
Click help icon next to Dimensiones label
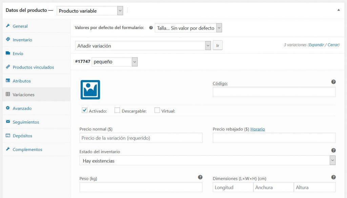pos(333,177)
